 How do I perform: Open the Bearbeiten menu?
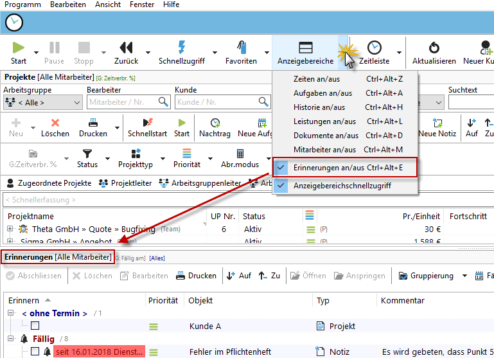67,4
